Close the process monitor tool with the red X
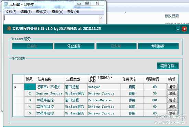Viewport: 189px width, 127px height. pos(184,29)
